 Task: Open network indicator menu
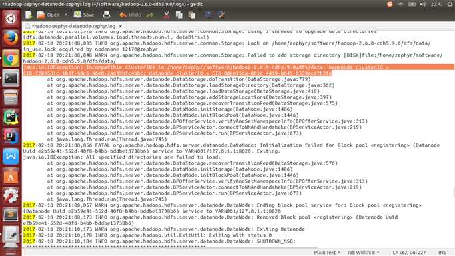tap(401, 4)
